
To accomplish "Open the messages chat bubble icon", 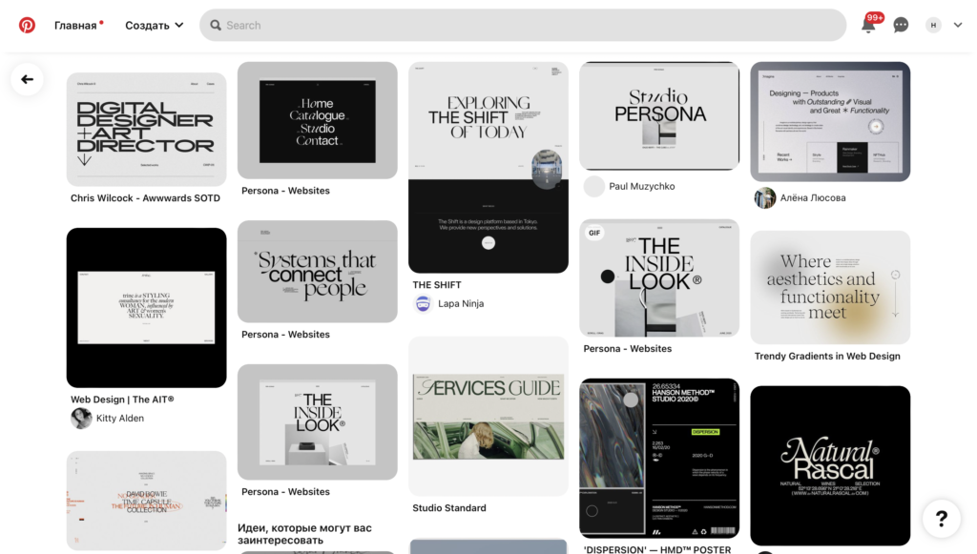I will (901, 25).
